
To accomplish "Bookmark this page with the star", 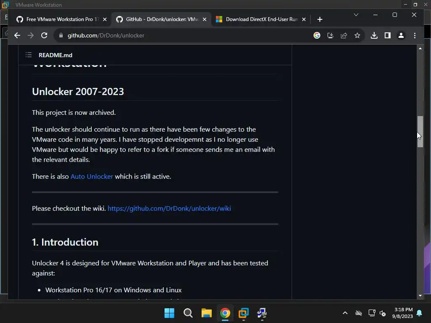I will point(357,35).
